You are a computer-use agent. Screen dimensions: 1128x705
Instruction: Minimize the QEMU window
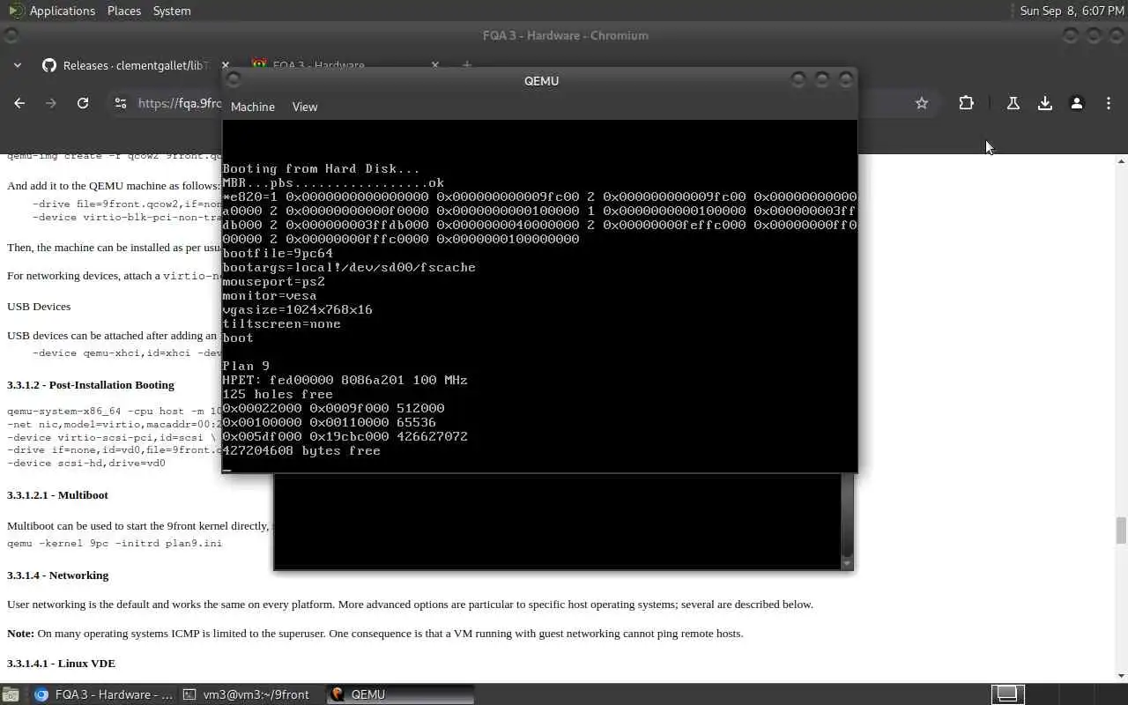(798, 80)
